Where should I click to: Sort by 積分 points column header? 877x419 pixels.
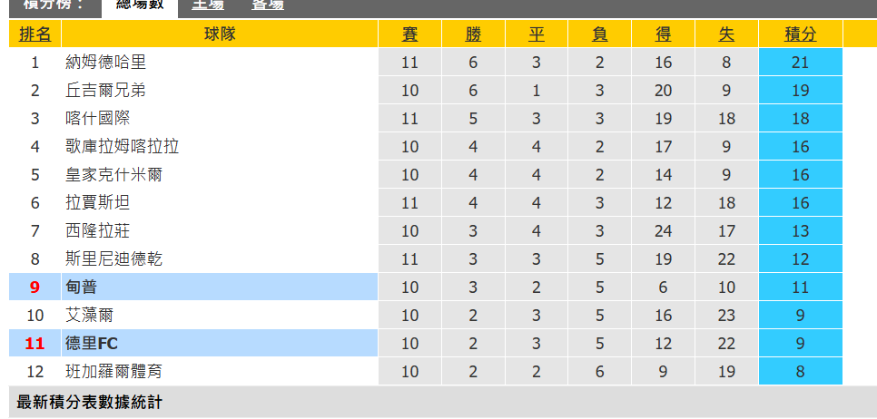(801, 34)
